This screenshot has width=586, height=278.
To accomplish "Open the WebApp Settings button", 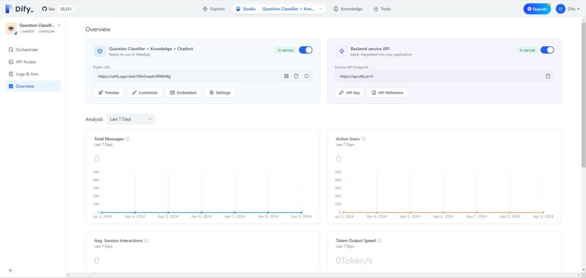I will (x=220, y=93).
